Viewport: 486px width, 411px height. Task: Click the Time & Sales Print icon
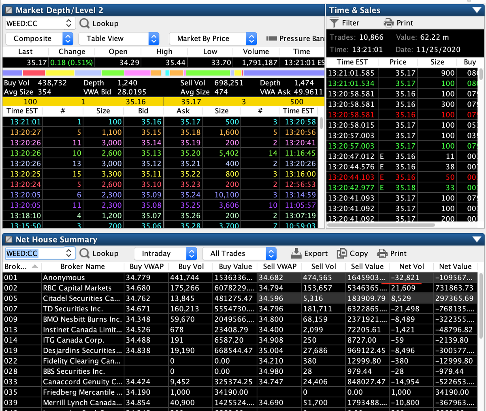coord(388,23)
